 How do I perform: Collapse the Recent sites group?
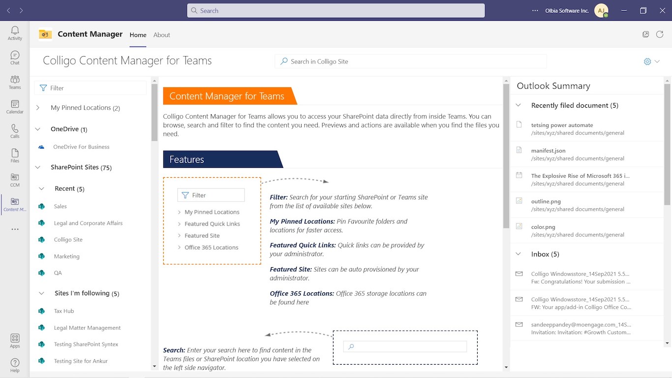coord(42,189)
